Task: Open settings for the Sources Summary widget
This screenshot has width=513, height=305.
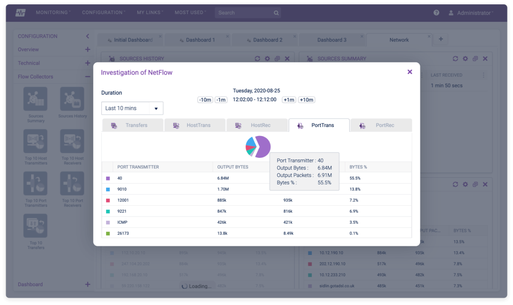Action: (465, 59)
